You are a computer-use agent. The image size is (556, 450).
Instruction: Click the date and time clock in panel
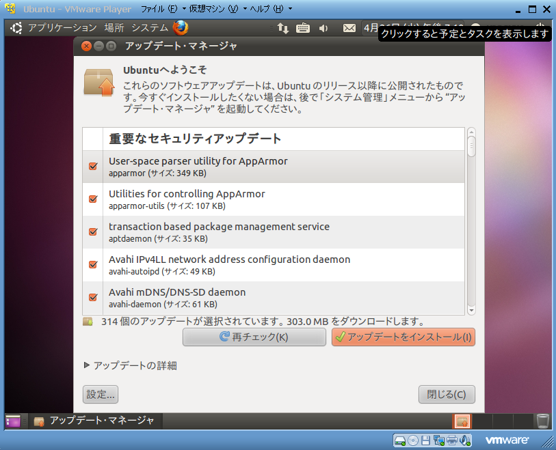point(413,27)
